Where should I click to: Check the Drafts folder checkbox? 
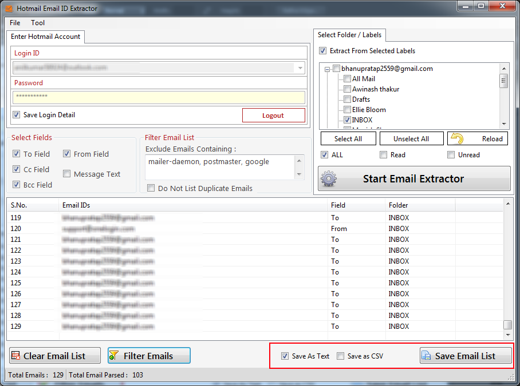tap(347, 100)
